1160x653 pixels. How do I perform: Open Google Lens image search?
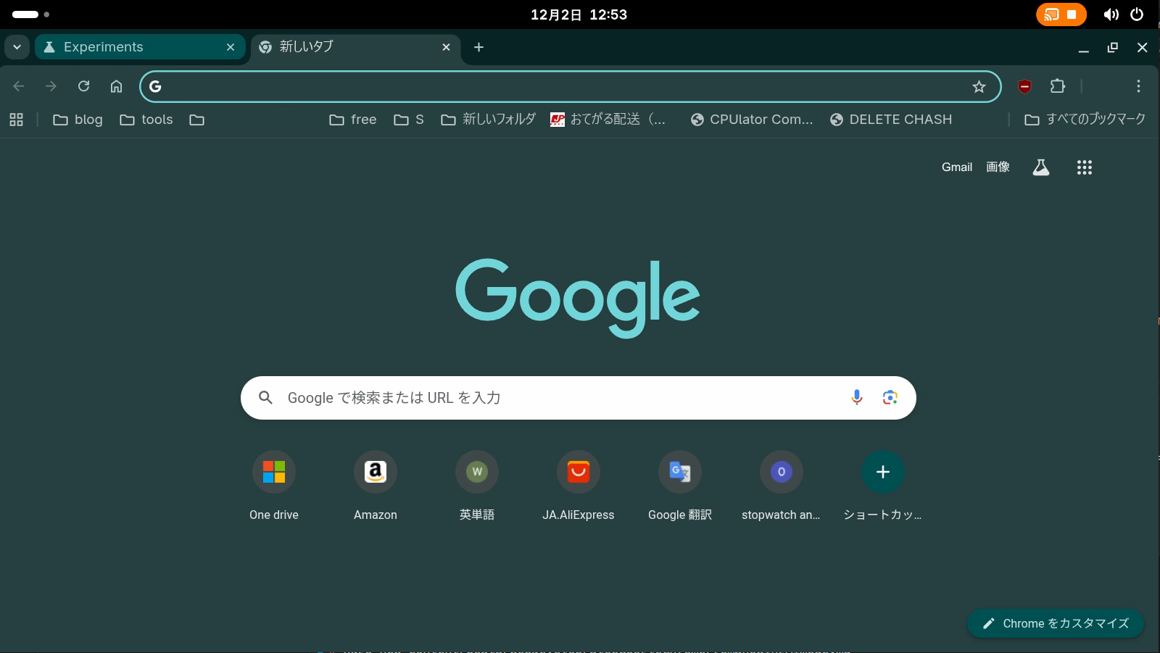890,397
